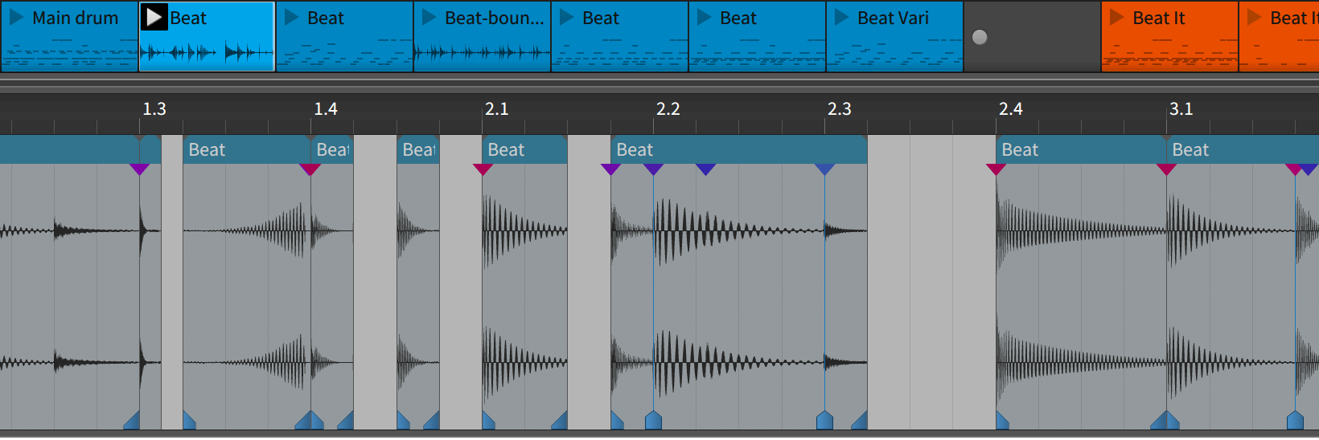Screen dimensions: 1319x440
Task: Launch the Main drum clip play button
Action: pos(16,18)
